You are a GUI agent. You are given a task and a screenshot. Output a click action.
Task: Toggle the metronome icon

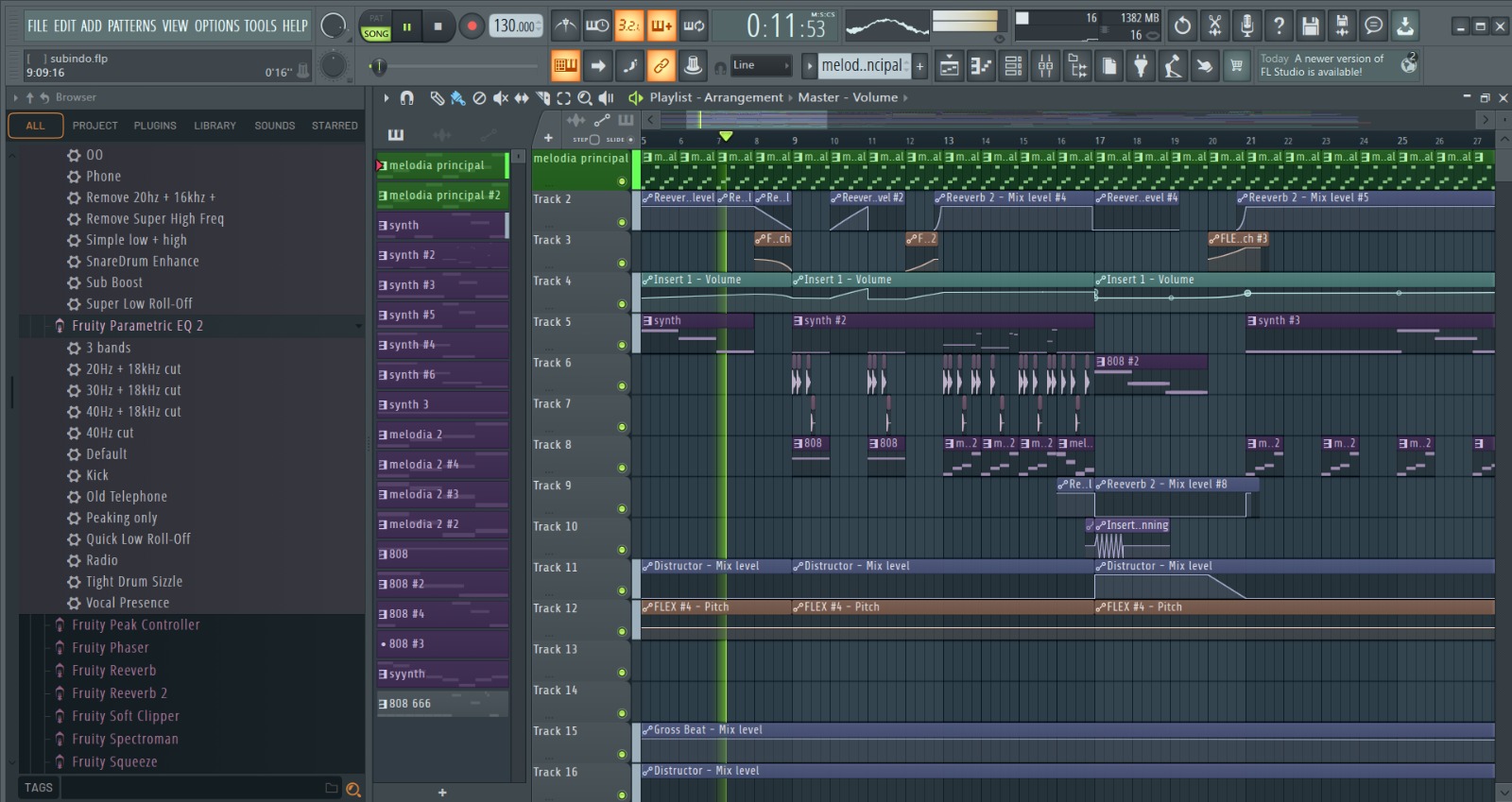pos(565,26)
